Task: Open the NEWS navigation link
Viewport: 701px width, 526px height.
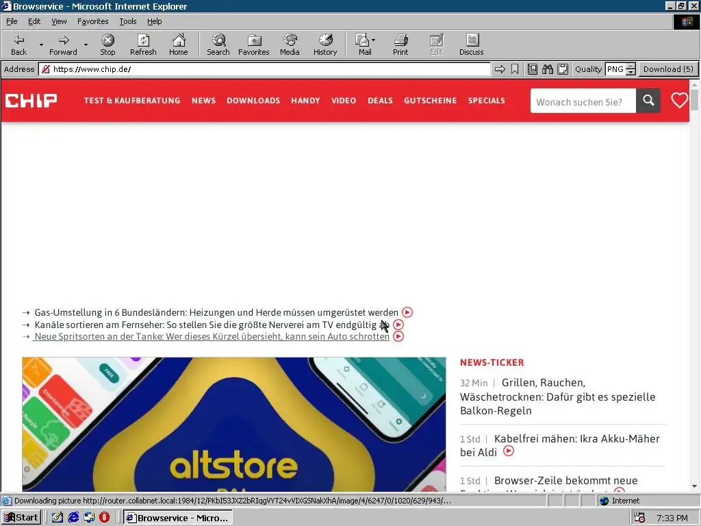Action: 203,101
